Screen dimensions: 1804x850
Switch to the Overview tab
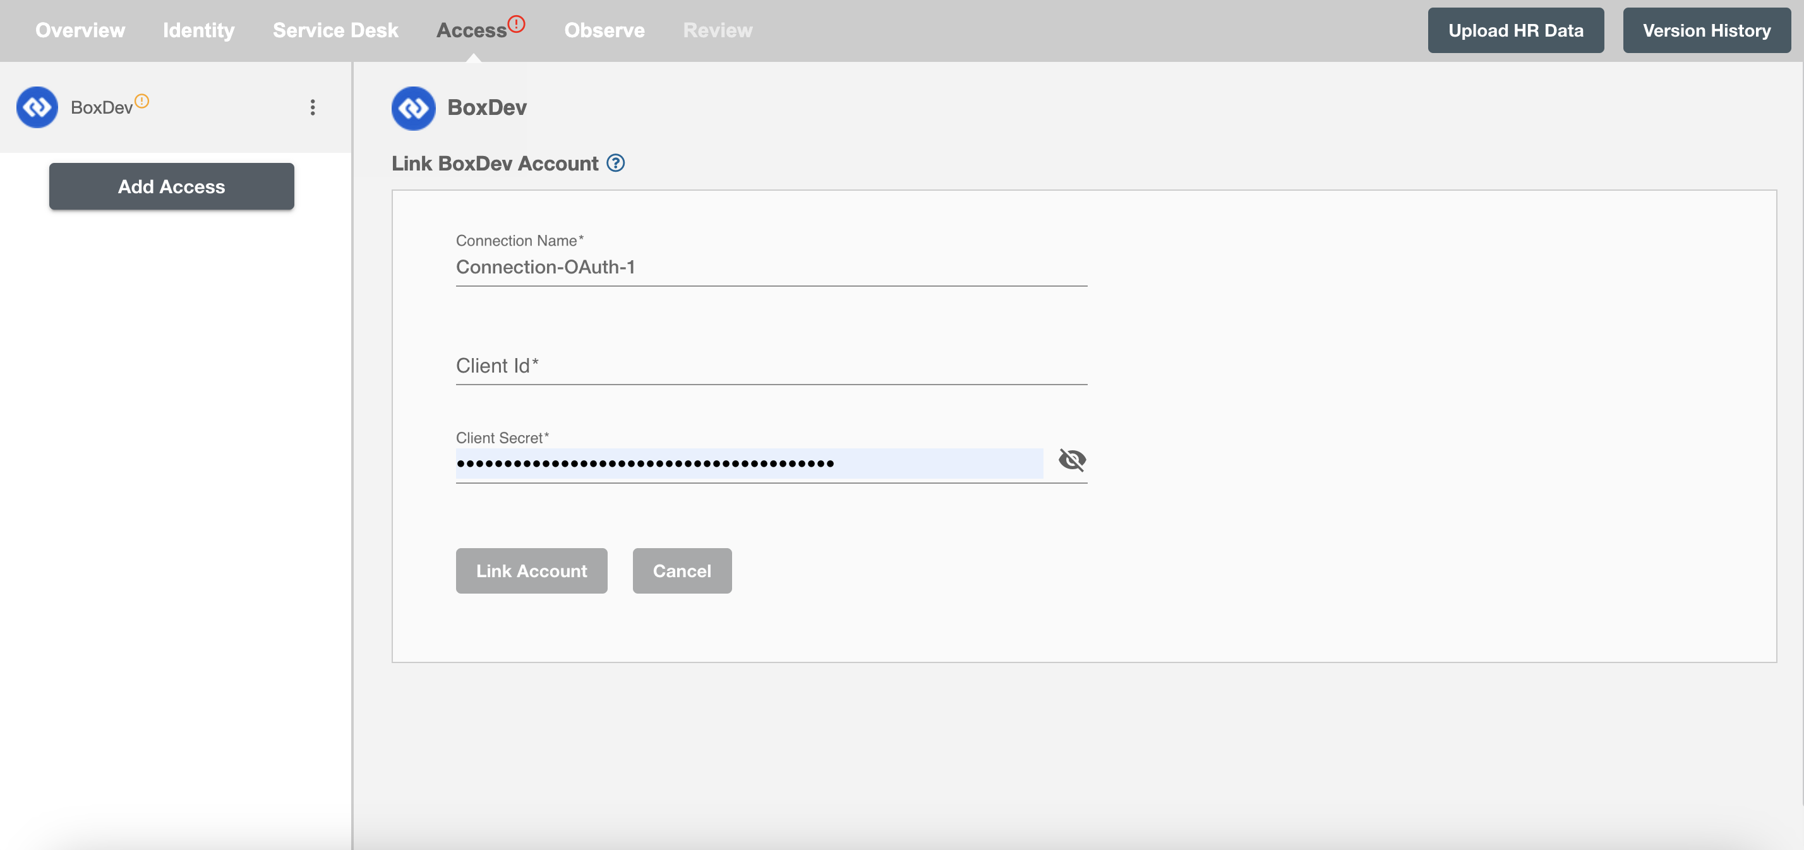coord(81,30)
